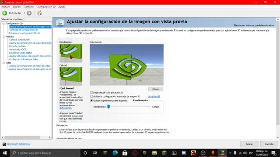Image resolution: width=280 pixels, height=157 pixels.
Task: Open Discord from taskbar
Action: pos(184,153)
